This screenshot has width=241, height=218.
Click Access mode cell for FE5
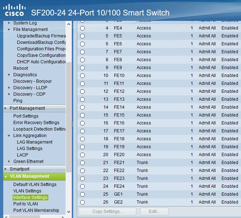pos(144,36)
